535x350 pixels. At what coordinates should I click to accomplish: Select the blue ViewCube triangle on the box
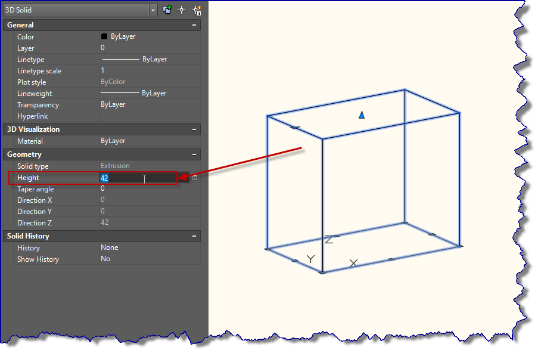tap(362, 114)
